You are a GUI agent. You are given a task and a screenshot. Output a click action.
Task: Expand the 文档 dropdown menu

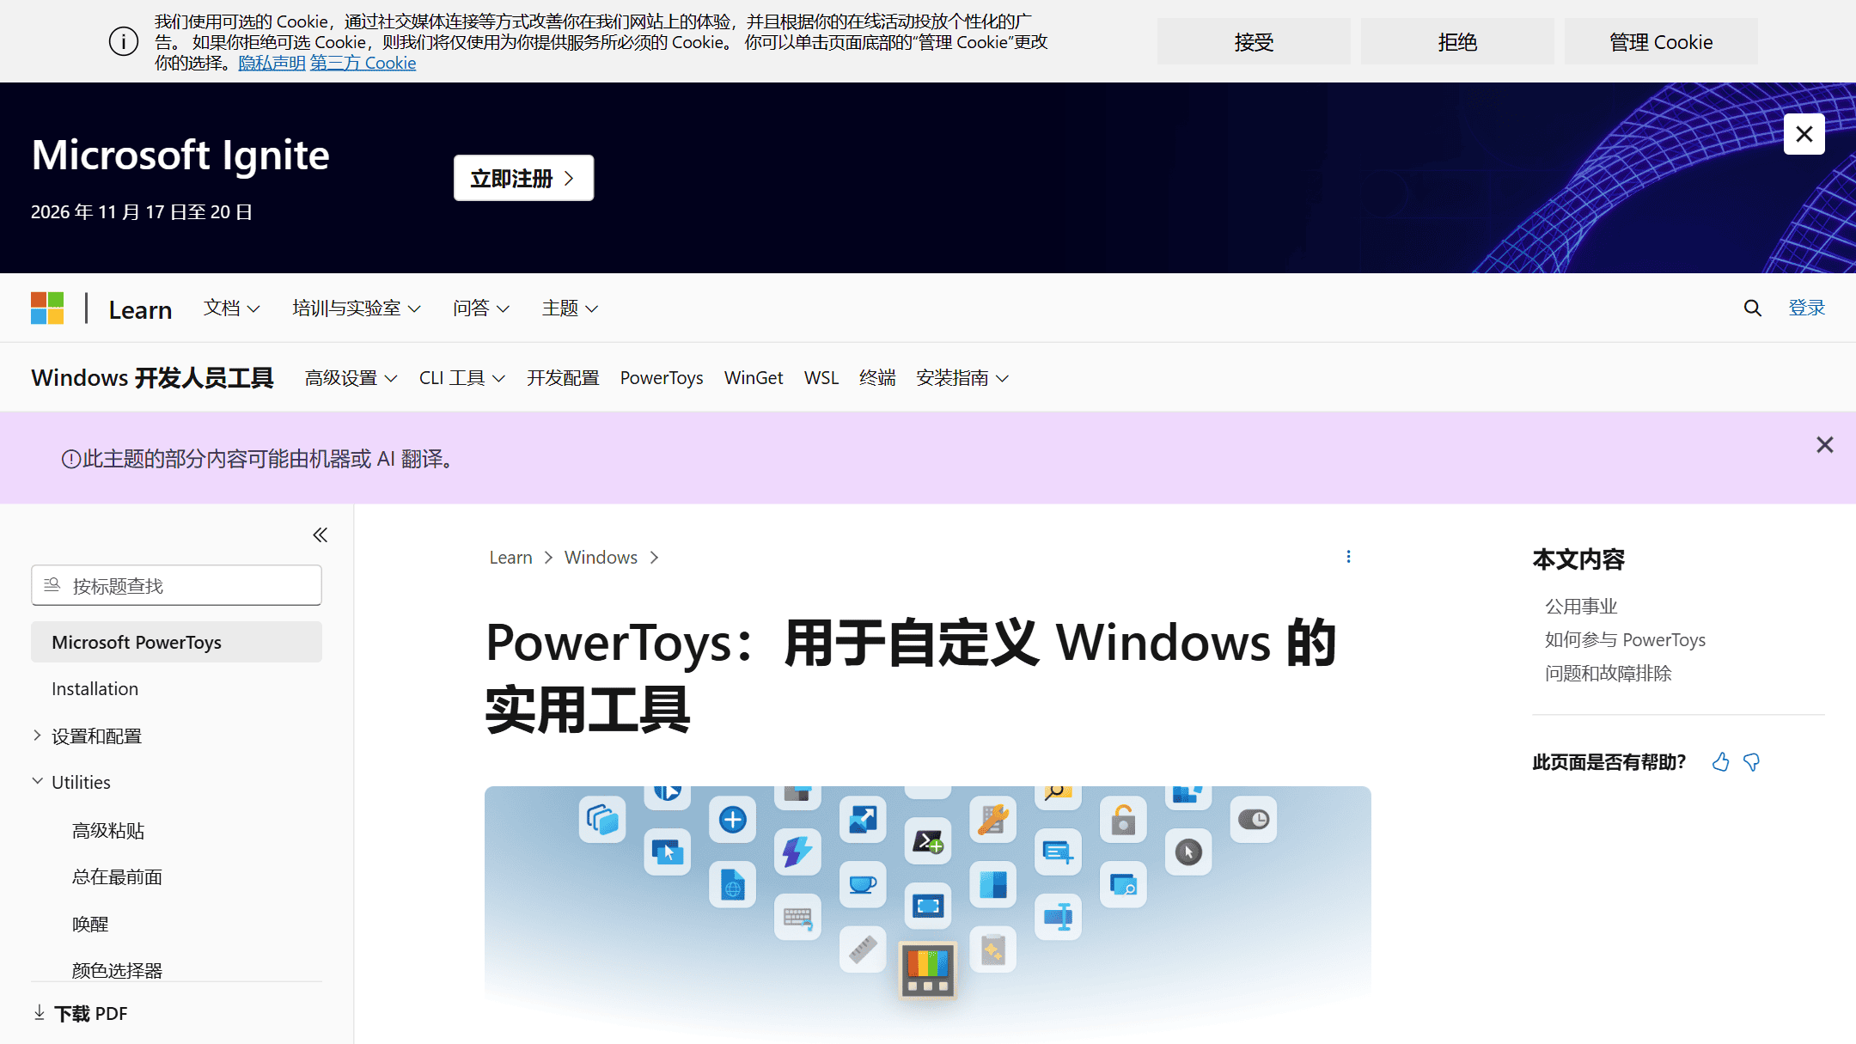coord(231,308)
